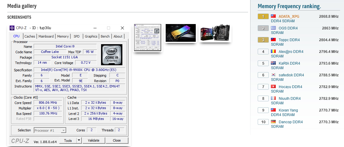Click the rank 1 gold badge
Screen dimensions: 344x147
[263, 17]
